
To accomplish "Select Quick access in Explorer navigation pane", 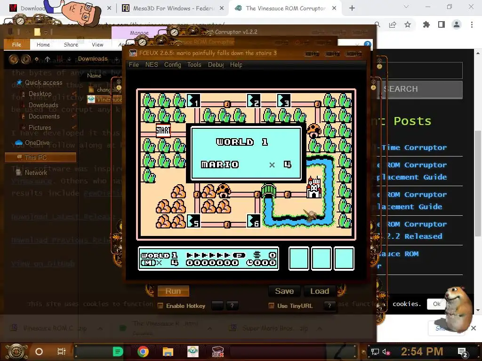I will (40, 83).
